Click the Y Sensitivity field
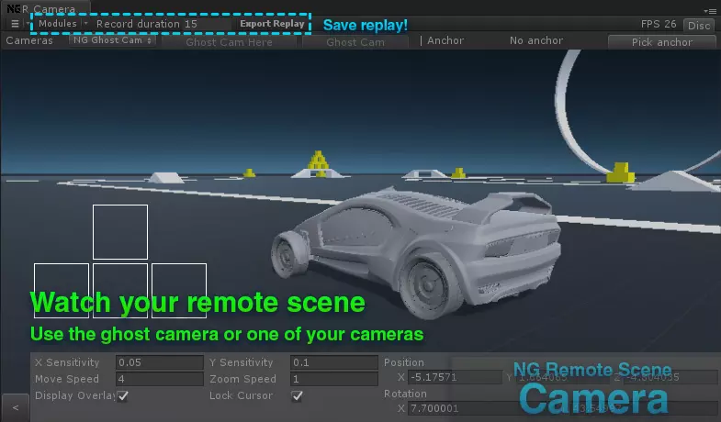 [x=333, y=362]
